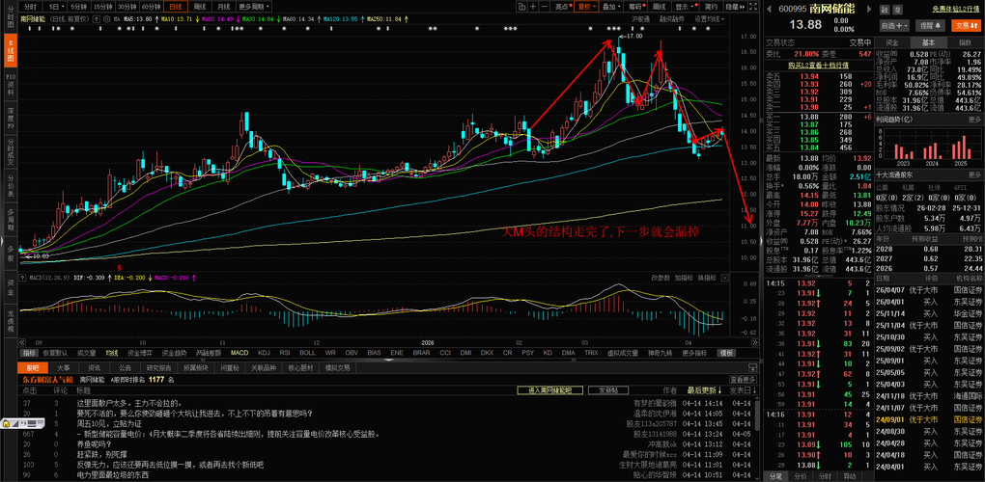The height and width of the screenshot is (482, 985).
Task: Open 深度F9 in left sidebar
Action: pos(11,118)
